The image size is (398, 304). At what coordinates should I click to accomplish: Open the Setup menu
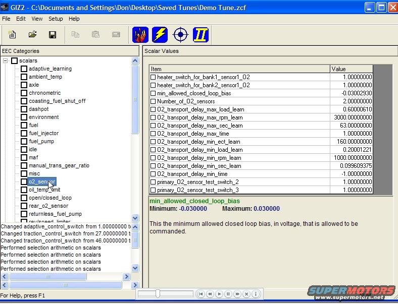(x=56, y=19)
